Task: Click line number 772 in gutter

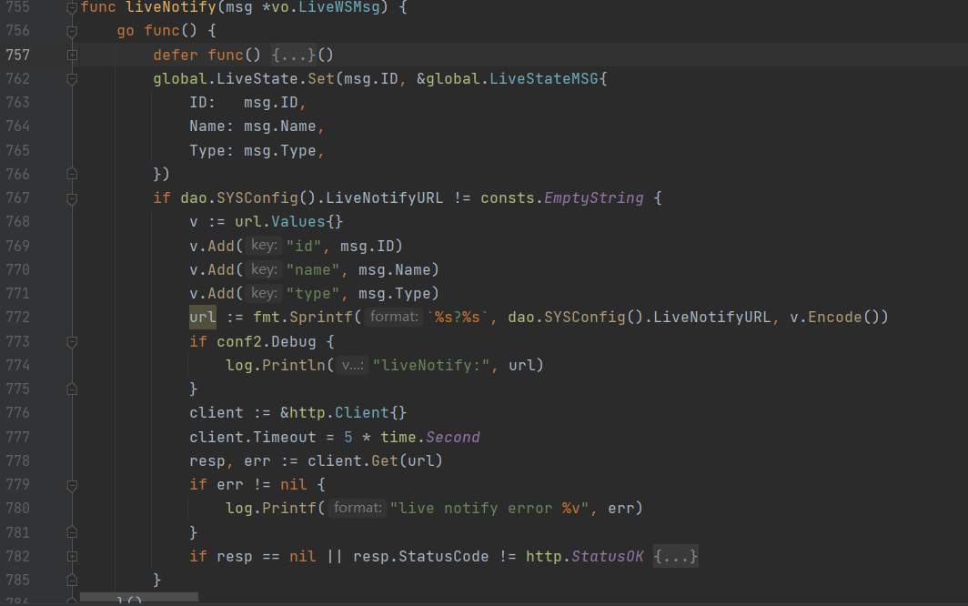Action: (17, 317)
